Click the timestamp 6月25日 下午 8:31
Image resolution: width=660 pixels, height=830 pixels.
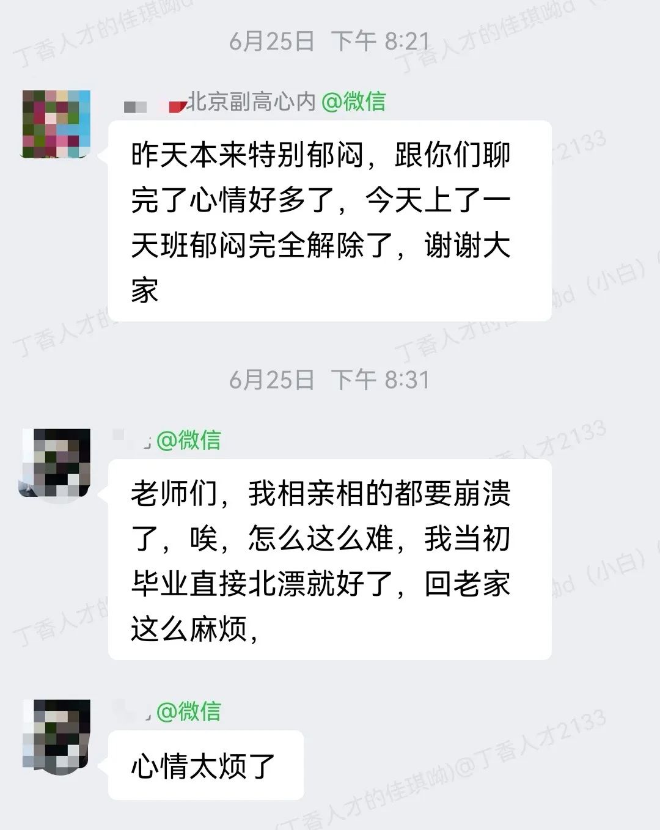point(329,380)
